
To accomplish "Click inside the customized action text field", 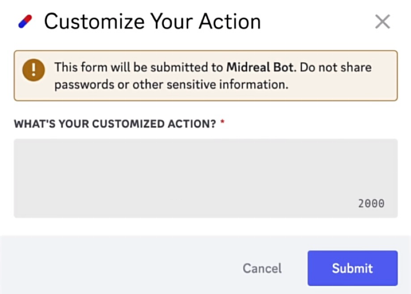I will click(x=206, y=178).
